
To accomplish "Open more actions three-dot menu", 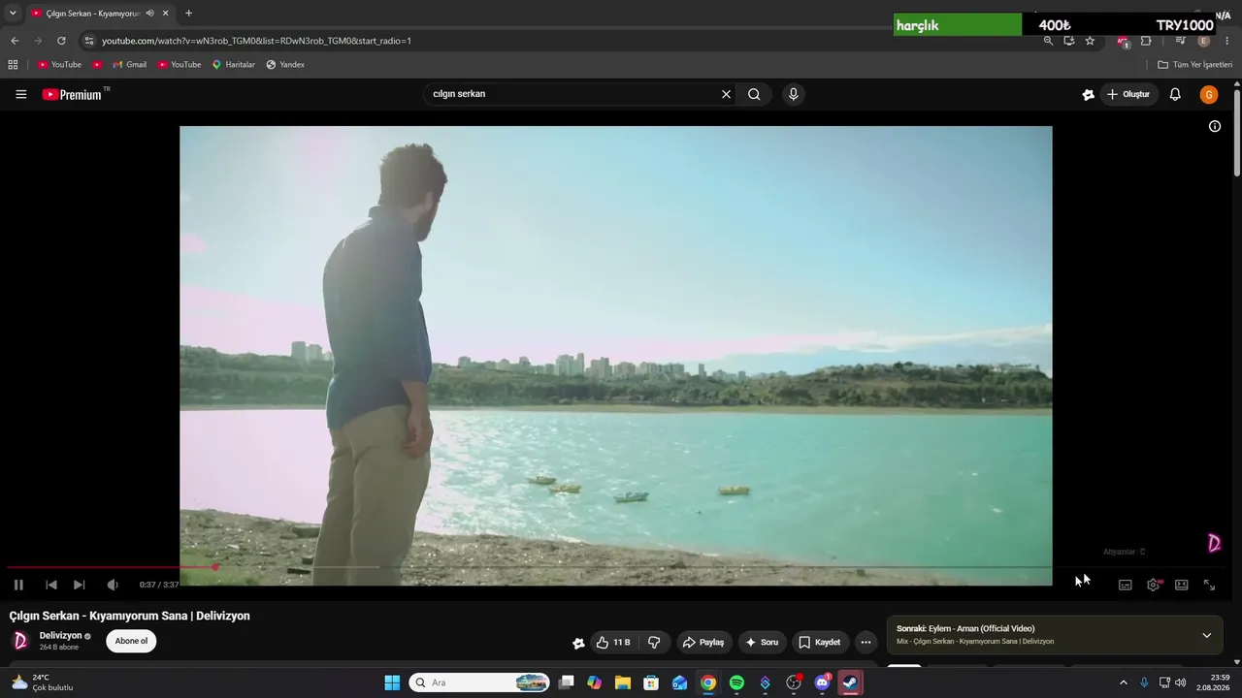I will 866,642.
